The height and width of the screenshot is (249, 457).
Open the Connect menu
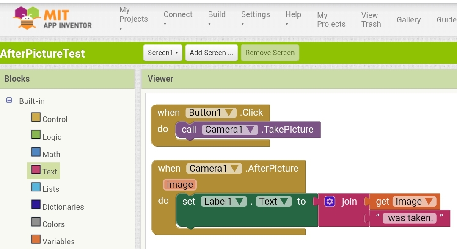point(178,19)
